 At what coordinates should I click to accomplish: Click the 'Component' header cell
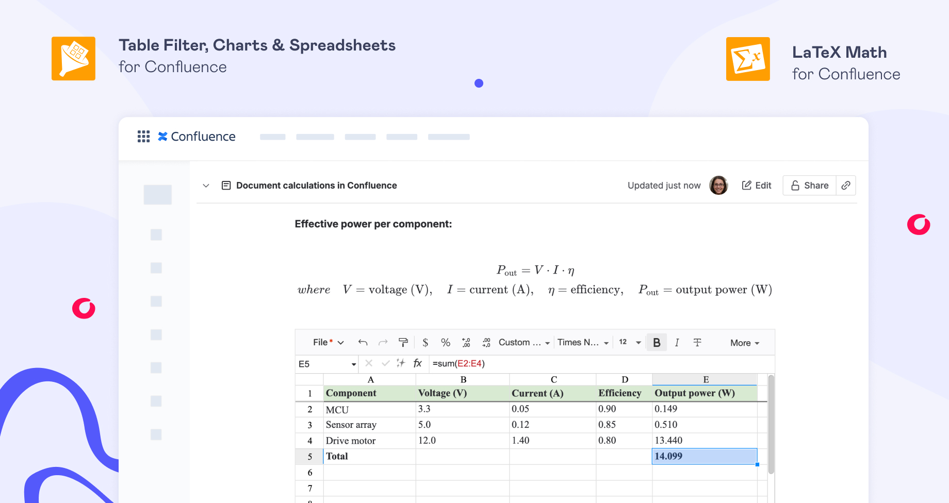[x=370, y=393]
